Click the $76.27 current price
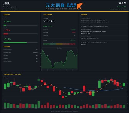The height and width of the screenshot is (113, 129). pos(122,3)
